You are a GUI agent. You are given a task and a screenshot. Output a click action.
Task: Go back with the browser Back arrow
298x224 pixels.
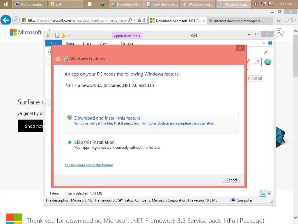point(6,20)
